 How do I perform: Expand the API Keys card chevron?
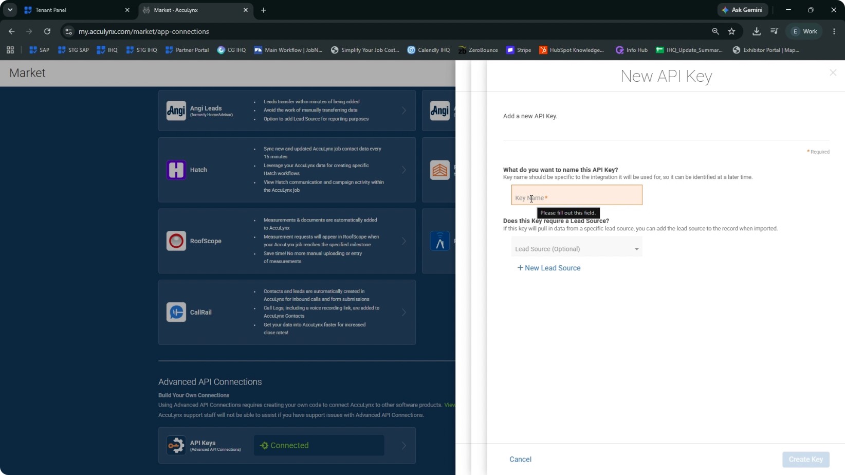tap(404, 446)
